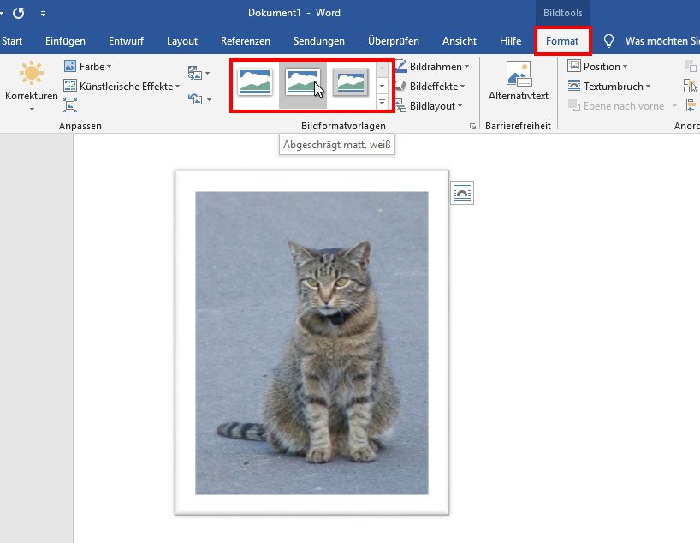This screenshot has height=543, width=700.
Task: Click the Was möchten Sie search field
Action: tap(659, 40)
